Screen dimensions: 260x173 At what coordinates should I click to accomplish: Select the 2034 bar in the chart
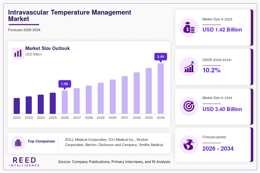pos(161,89)
